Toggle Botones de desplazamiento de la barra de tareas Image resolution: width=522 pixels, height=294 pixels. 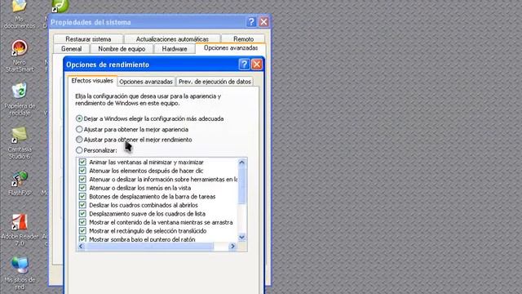[x=82, y=196]
